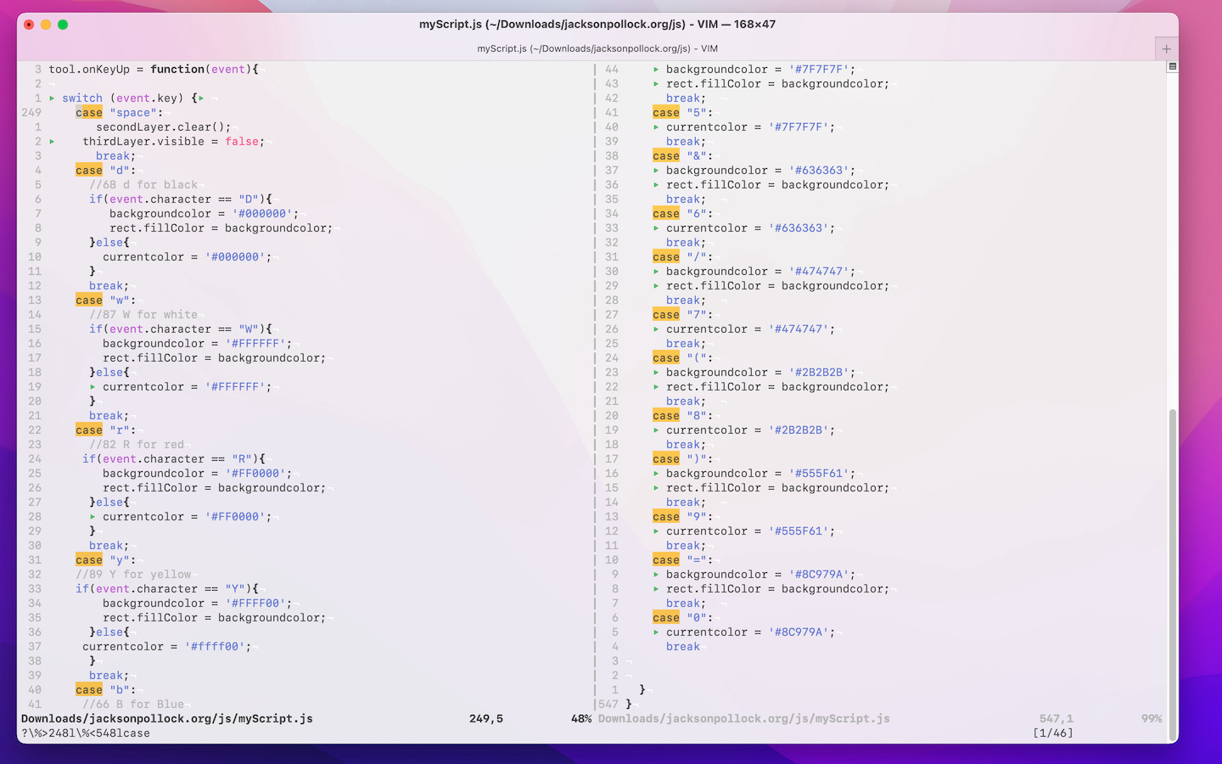Click 'if(event.character == "W"){' line

click(181, 329)
